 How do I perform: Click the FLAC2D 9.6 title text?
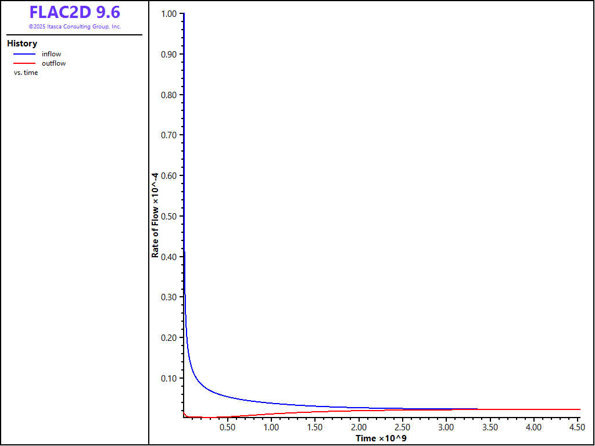(75, 13)
